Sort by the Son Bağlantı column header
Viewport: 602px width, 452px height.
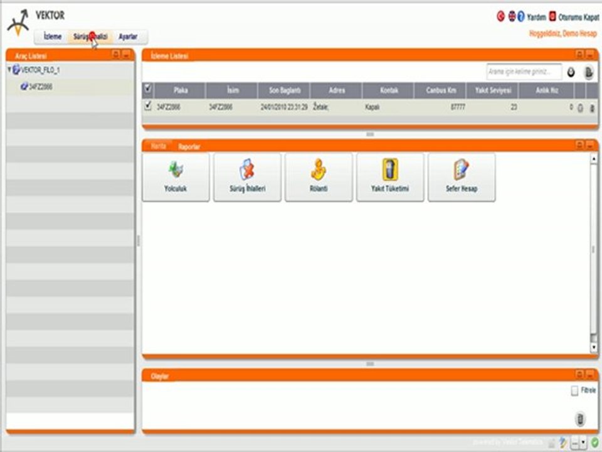point(285,90)
